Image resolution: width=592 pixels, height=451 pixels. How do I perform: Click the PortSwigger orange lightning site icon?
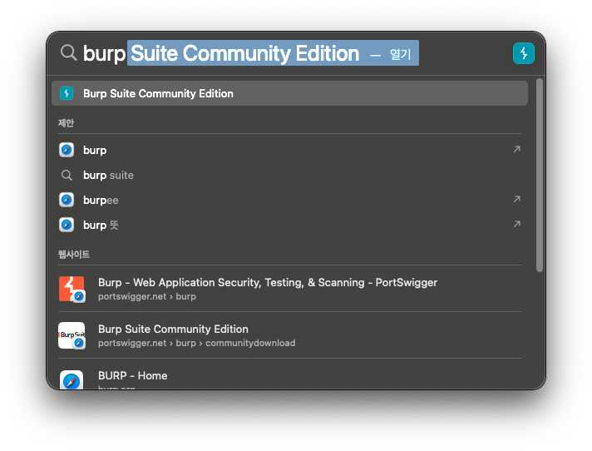pos(72,289)
